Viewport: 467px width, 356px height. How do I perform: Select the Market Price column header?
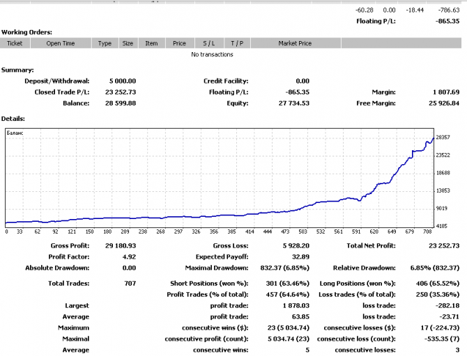[295, 43]
